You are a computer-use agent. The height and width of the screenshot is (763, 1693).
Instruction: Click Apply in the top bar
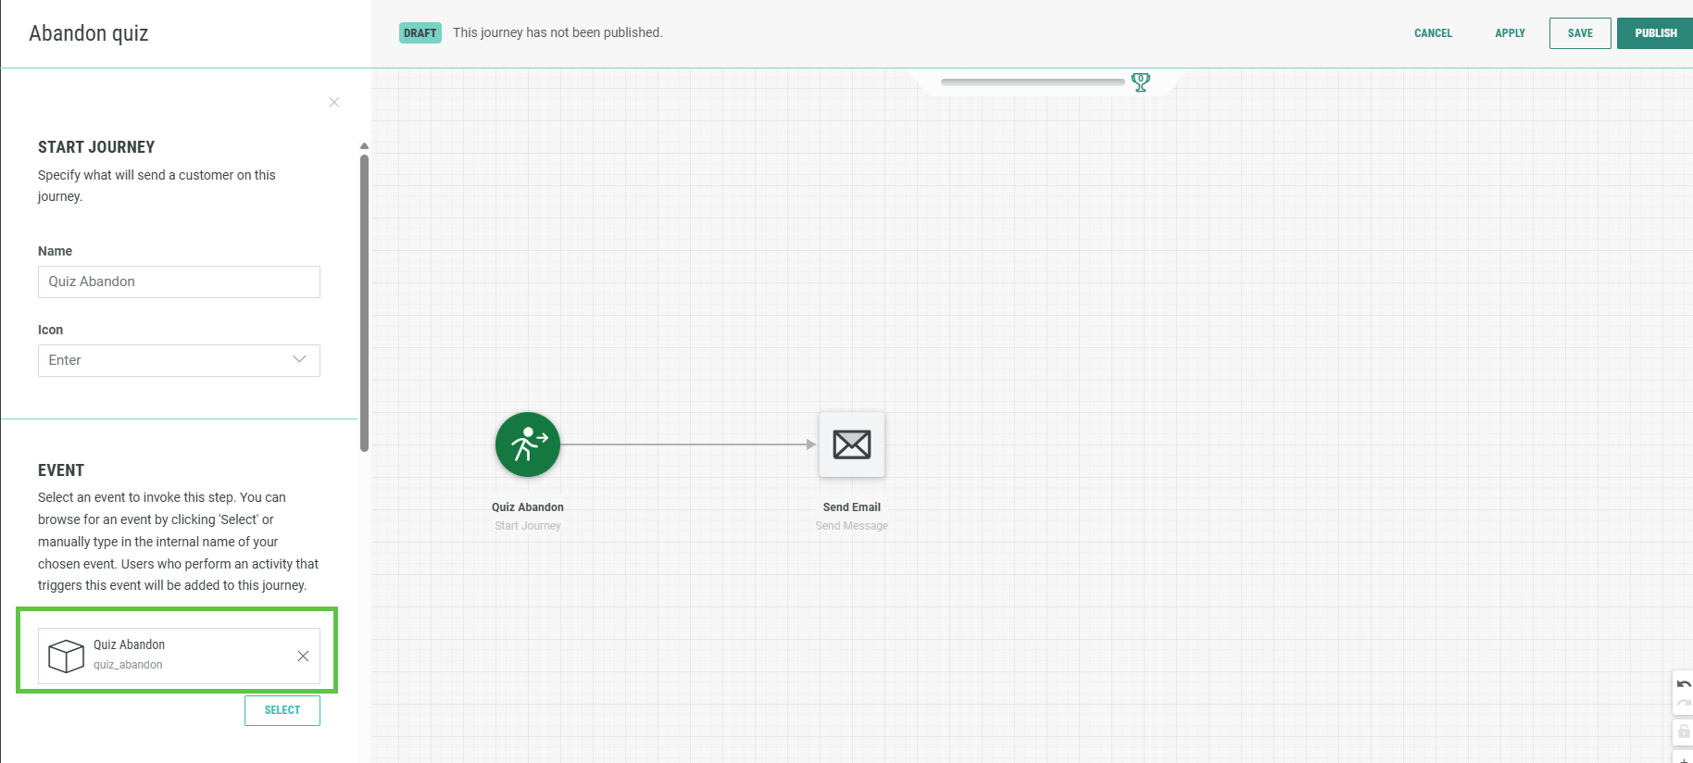pos(1510,33)
